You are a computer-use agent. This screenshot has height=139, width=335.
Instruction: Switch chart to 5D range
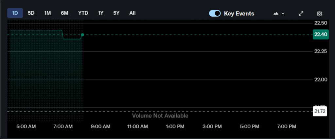31,13
